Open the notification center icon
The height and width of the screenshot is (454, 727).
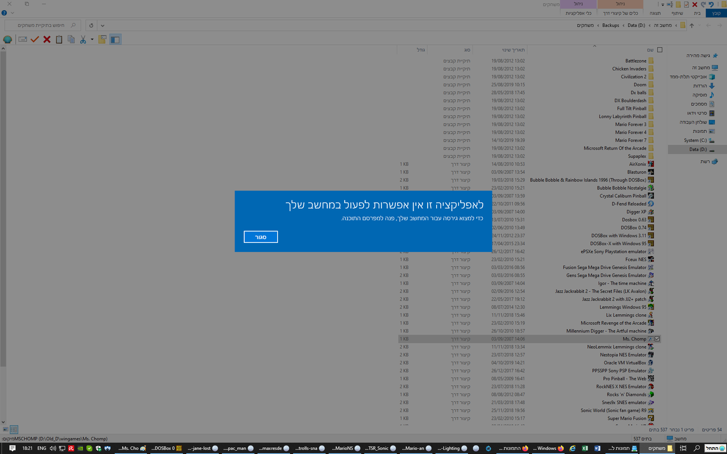pos(12,448)
